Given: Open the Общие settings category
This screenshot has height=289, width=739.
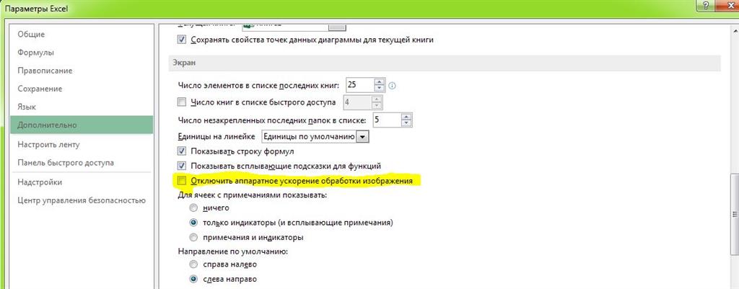Looking at the screenshot, I should 31,35.
